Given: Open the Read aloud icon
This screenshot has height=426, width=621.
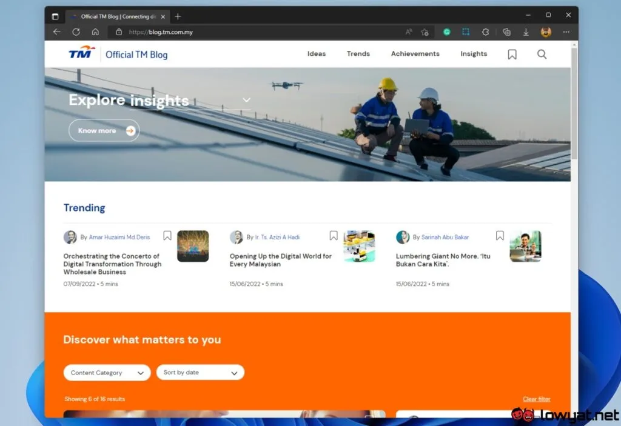Looking at the screenshot, I should [409, 32].
